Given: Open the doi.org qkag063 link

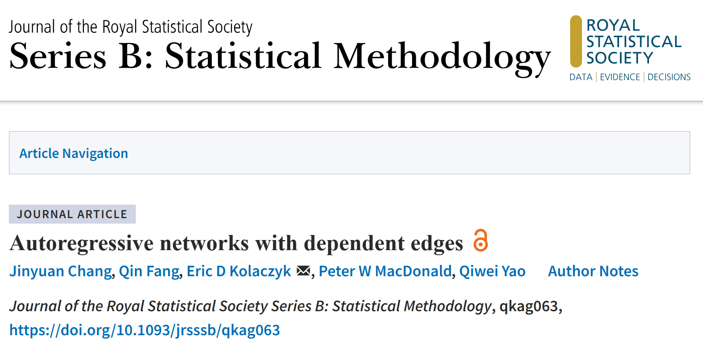Looking at the screenshot, I should 145,330.
